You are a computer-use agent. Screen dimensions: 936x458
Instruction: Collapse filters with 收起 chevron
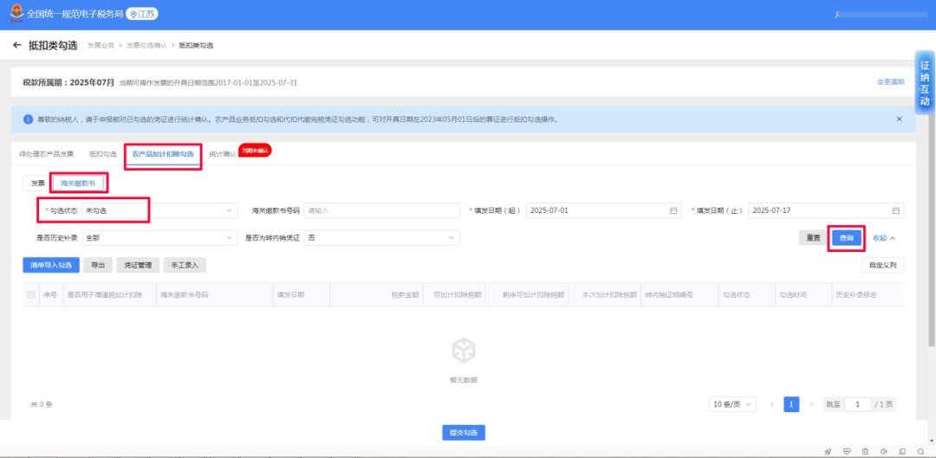click(884, 238)
